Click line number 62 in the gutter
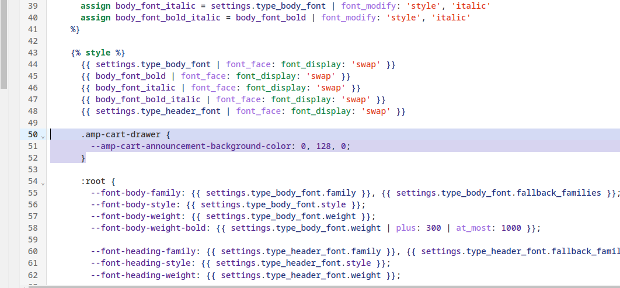This screenshot has width=620, height=288. click(33, 275)
